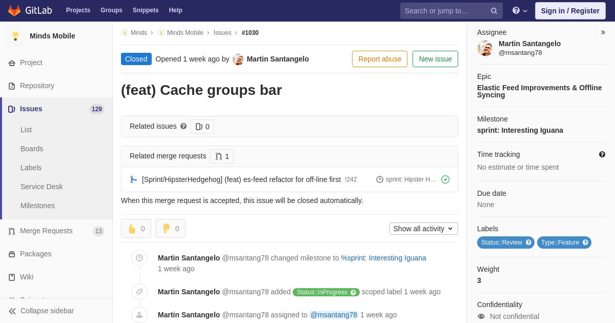Image resolution: width=615 pixels, height=323 pixels.
Task: Click Martin Santangelo author name link
Action: pos(278,59)
